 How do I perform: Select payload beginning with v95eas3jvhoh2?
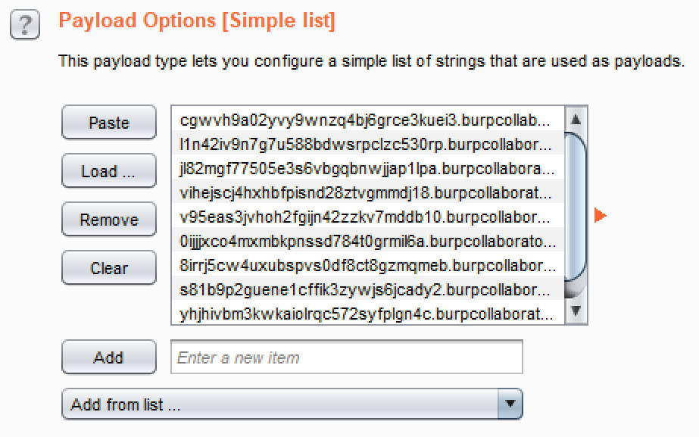pyautogui.click(x=367, y=217)
